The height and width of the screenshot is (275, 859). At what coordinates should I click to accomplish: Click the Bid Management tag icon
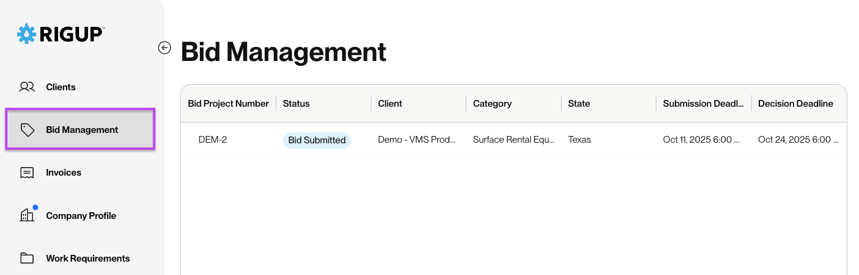tap(27, 130)
